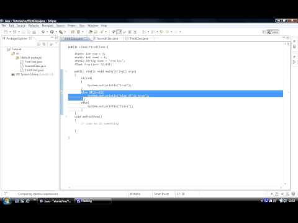Minimize the Package Explorer view
Image resolution: width=298 pixels, height=223 pixels.
pyautogui.click(x=52, y=38)
